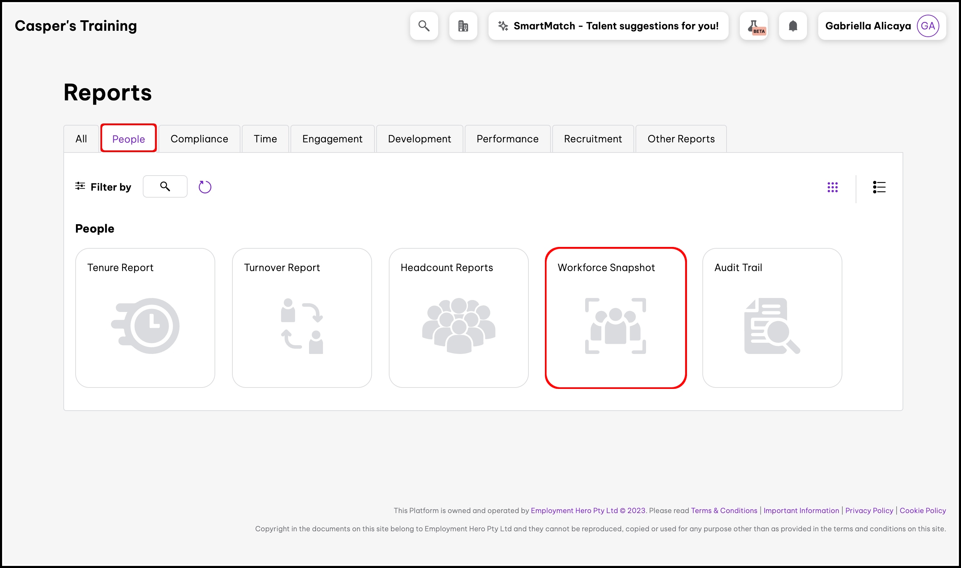
Task: Open the Filter by options
Action: [x=103, y=187]
